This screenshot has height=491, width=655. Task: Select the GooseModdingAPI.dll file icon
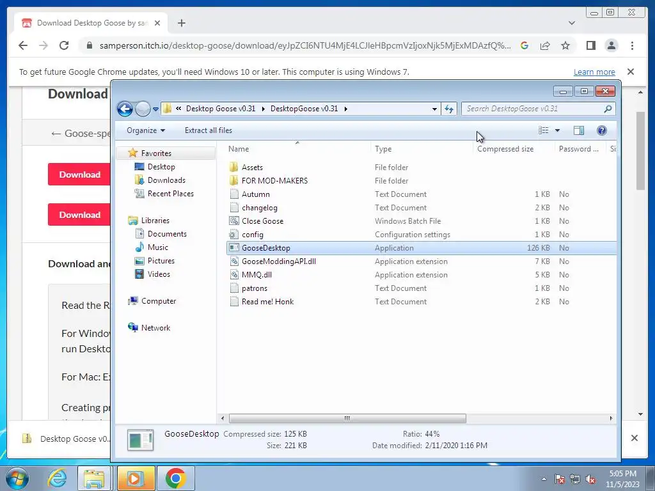pyautogui.click(x=234, y=261)
